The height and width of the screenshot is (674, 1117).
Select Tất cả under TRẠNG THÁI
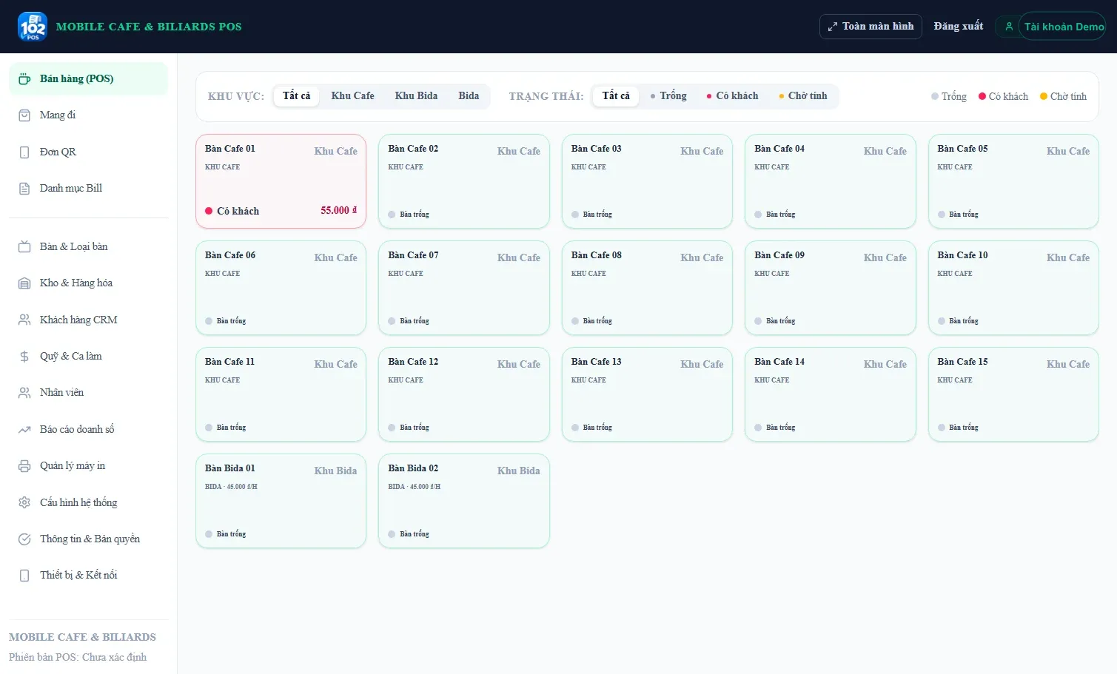click(616, 96)
